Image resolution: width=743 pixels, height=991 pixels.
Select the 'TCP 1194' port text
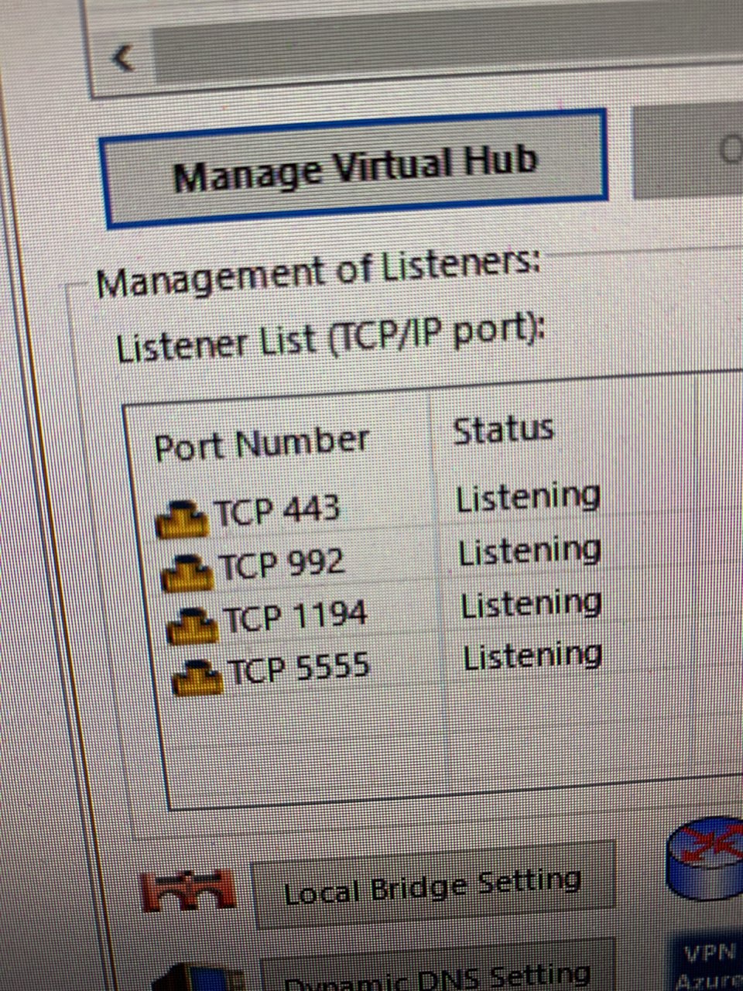tap(296, 616)
